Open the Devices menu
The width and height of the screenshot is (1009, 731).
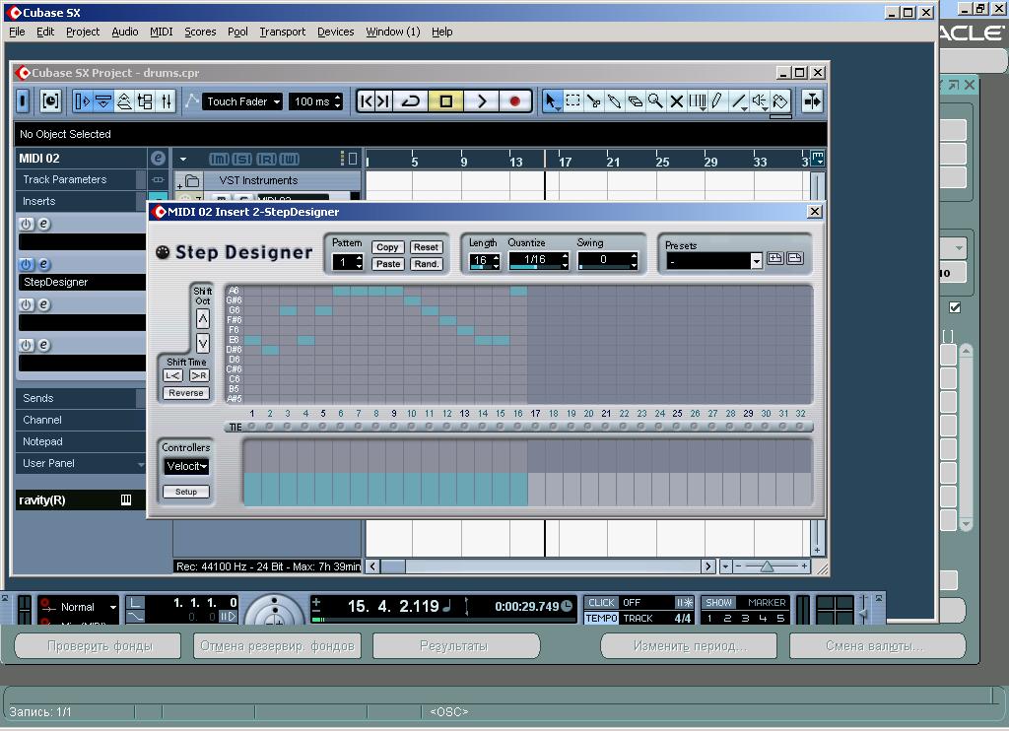click(335, 32)
